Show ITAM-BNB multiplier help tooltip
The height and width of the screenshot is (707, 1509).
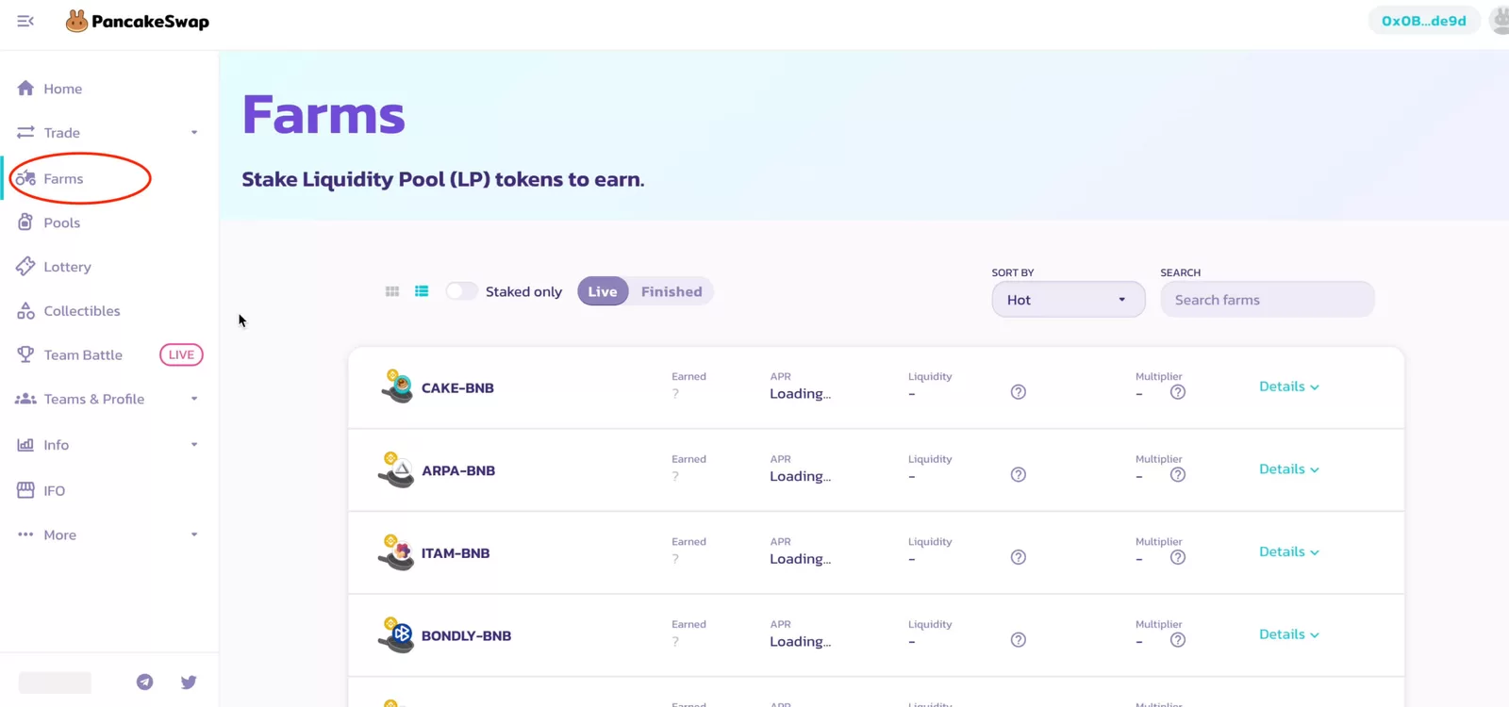(x=1178, y=557)
